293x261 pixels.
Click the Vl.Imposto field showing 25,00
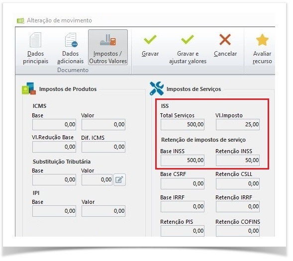tap(238, 124)
